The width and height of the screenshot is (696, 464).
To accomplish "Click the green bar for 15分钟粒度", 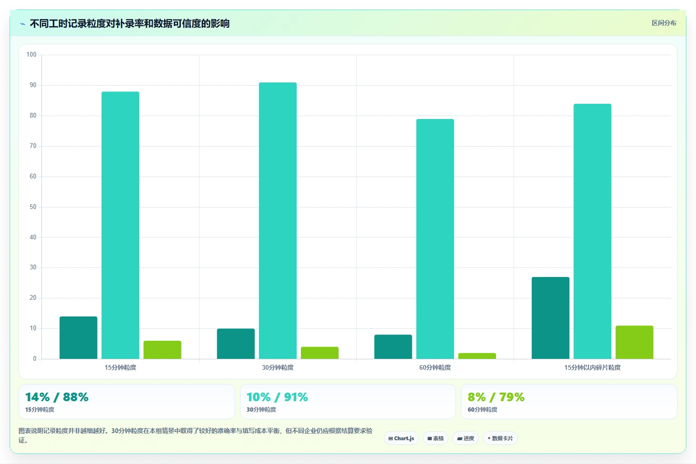I will click(162, 350).
